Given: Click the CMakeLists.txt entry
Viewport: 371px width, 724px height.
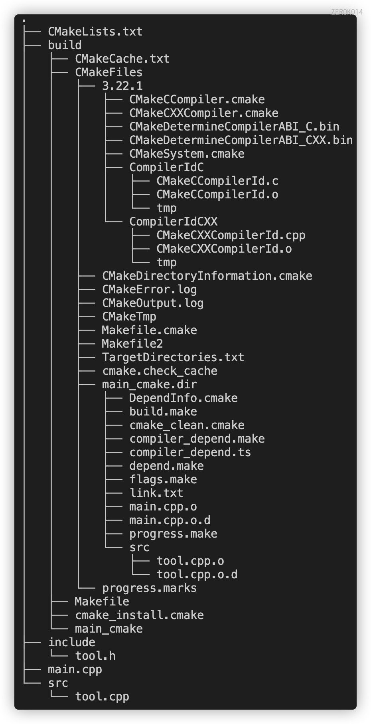Looking at the screenshot, I should click(95, 32).
